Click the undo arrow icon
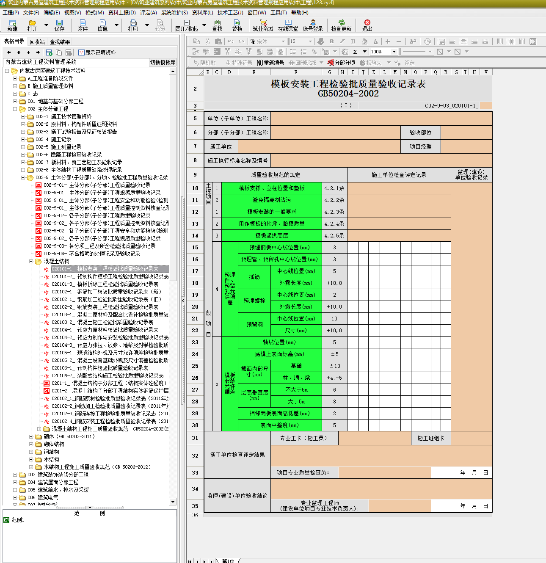The height and width of the screenshot is (563, 546). tap(231, 41)
